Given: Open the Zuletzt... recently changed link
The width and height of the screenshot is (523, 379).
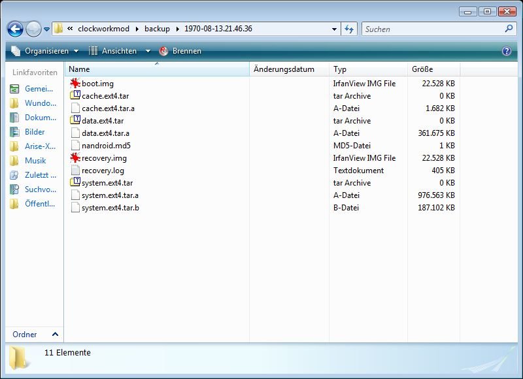Looking at the screenshot, I should tap(41, 174).
